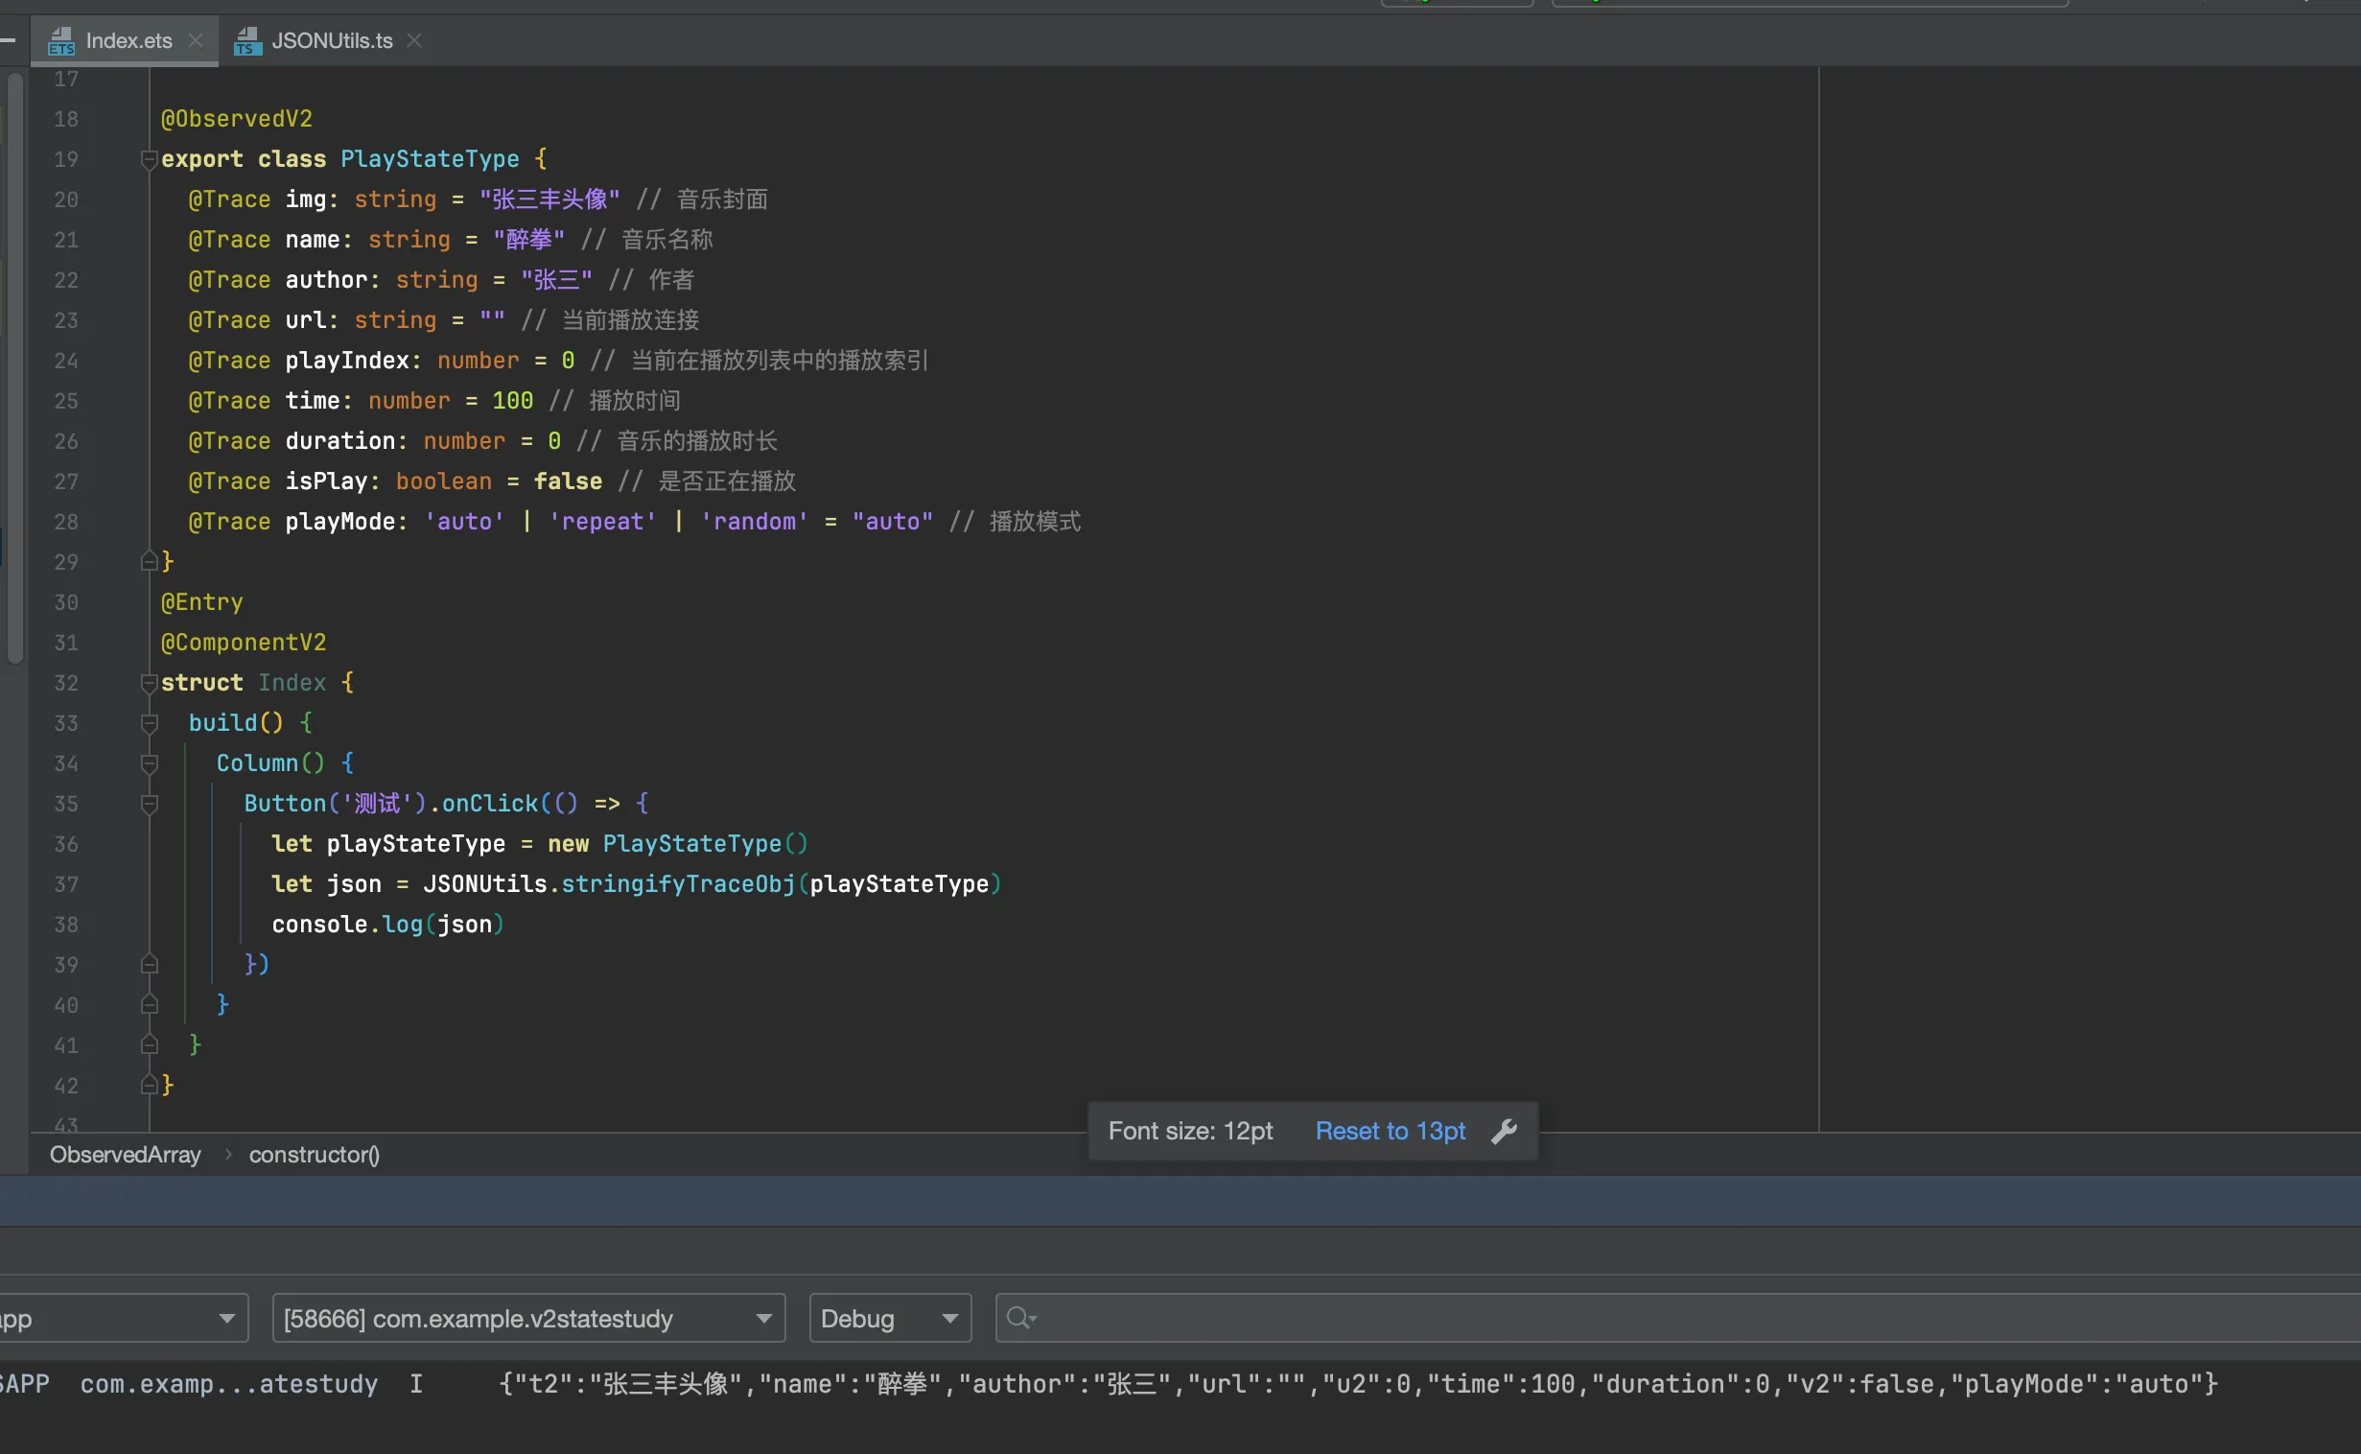Open the com.example.v2statestudy process dropdown

click(x=528, y=1319)
